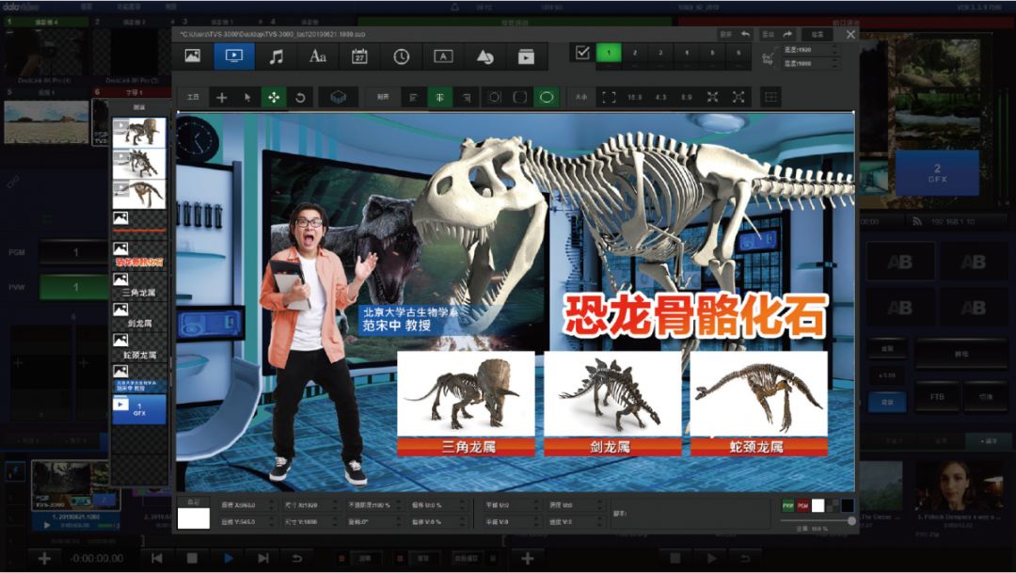The width and height of the screenshot is (1016, 573).
Task: Insert a clock element via clock icon
Action: [x=402, y=56]
